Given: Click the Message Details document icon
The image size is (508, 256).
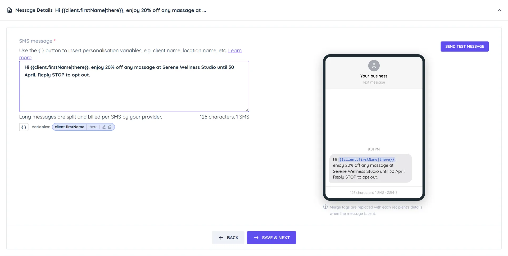Looking at the screenshot, I should tap(10, 10).
